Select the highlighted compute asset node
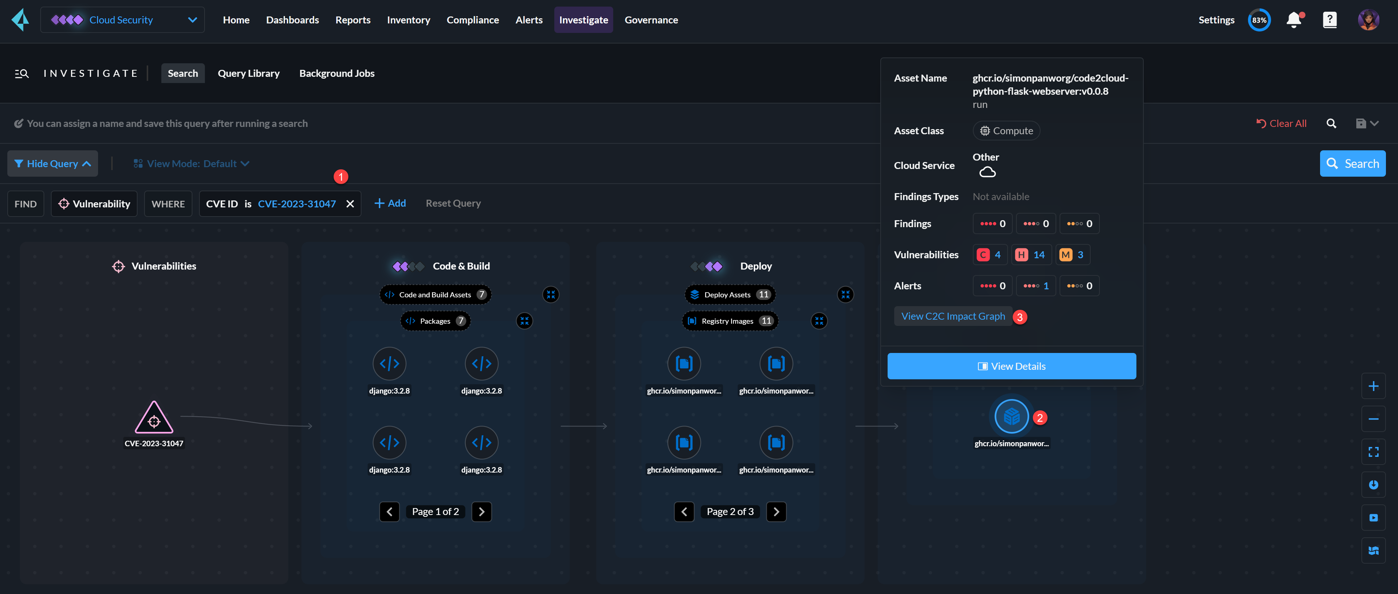Viewport: 1398px width, 594px height. pos(1012,417)
